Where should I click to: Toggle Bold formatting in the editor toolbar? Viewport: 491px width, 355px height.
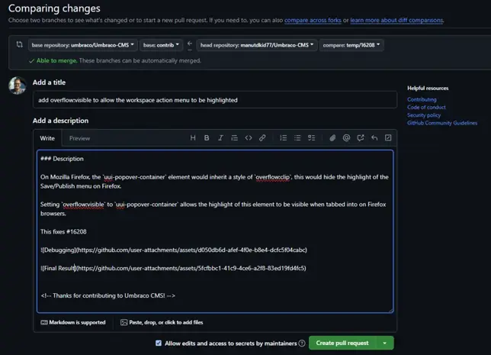pyautogui.click(x=207, y=138)
